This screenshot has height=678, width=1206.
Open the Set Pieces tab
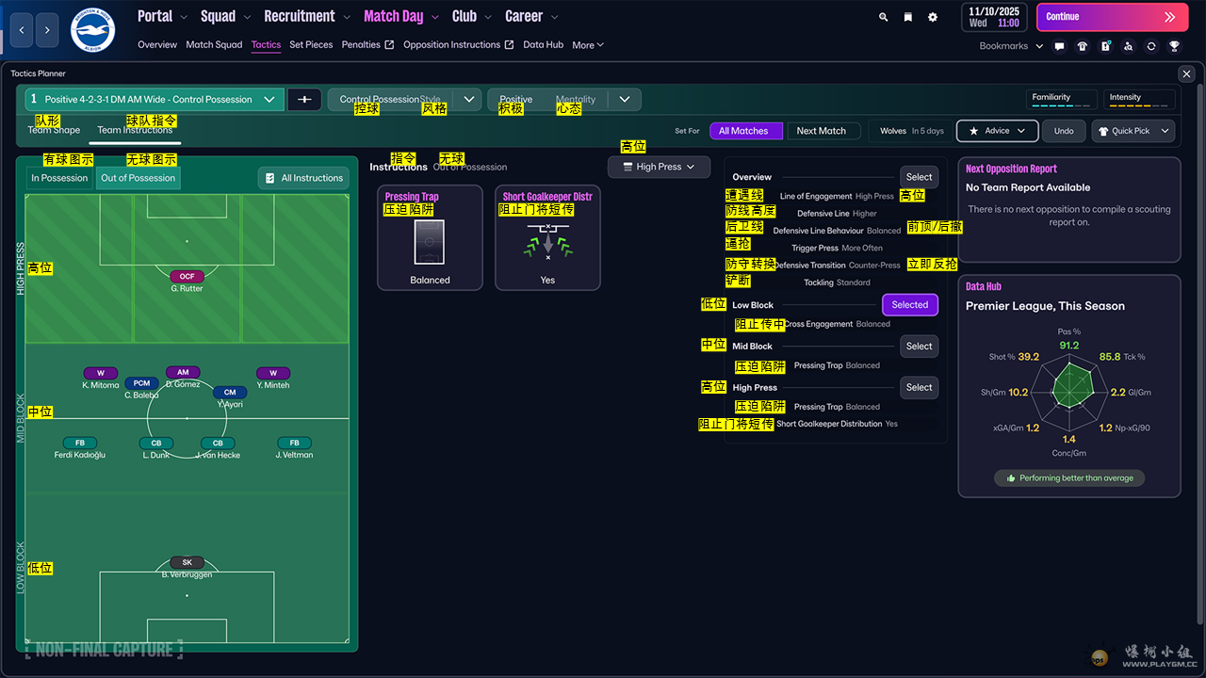[311, 44]
